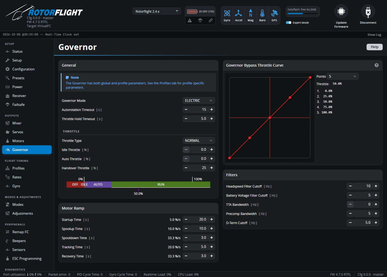The width and height of the screenshot is (387, 277).
Task: Click the Startup Time input field
Action: point(199,220)
